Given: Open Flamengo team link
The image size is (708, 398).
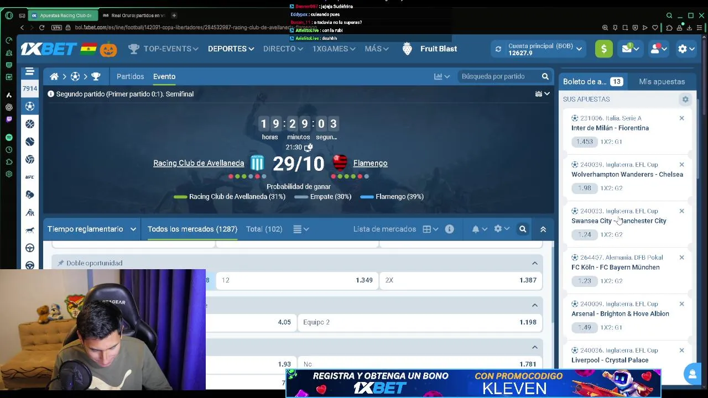Looking at the screenshot, I should coord(370,163).
